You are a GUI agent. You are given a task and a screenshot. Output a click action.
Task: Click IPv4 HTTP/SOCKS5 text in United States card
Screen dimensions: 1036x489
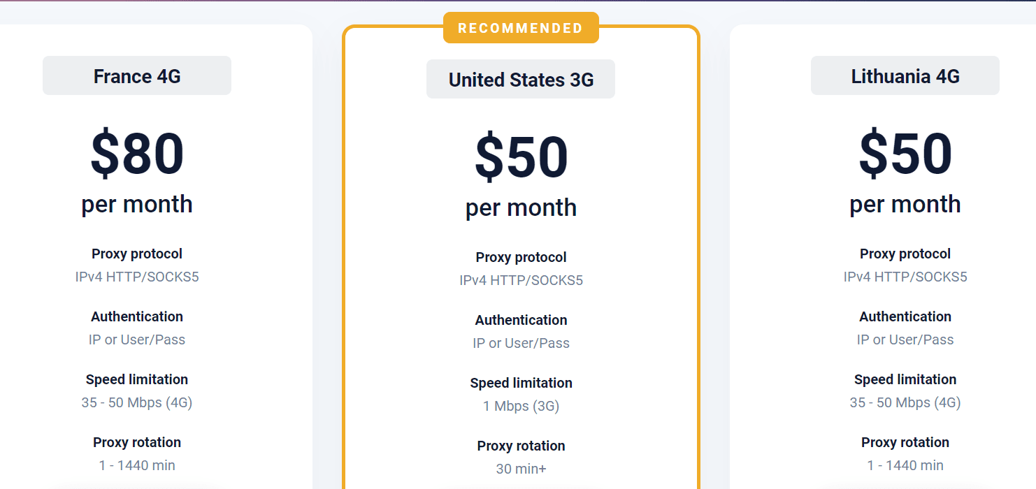521,280
